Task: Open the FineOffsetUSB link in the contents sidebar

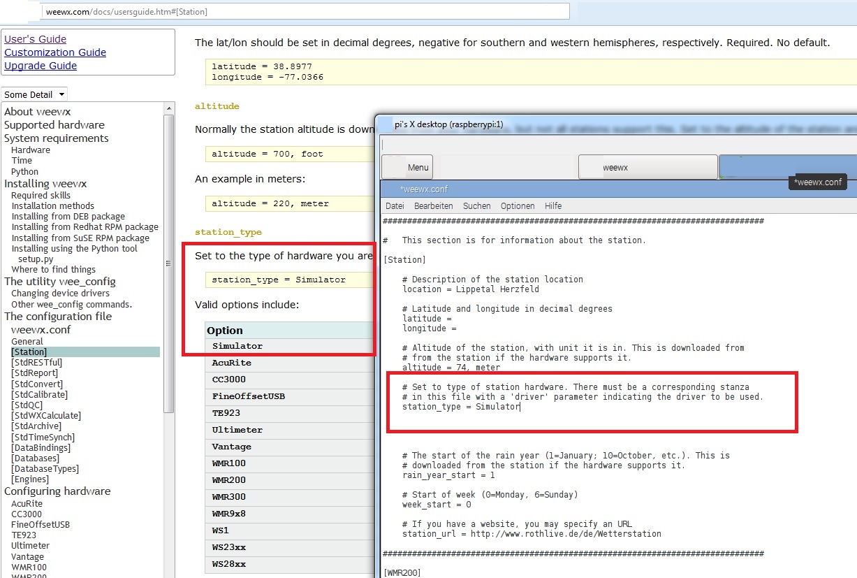Action: (41, 524)
